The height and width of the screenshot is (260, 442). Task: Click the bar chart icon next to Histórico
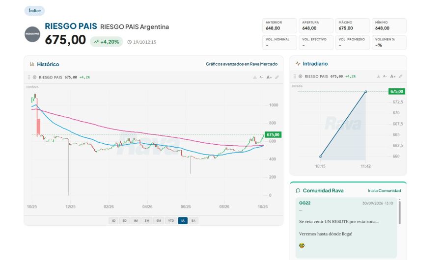32,64
